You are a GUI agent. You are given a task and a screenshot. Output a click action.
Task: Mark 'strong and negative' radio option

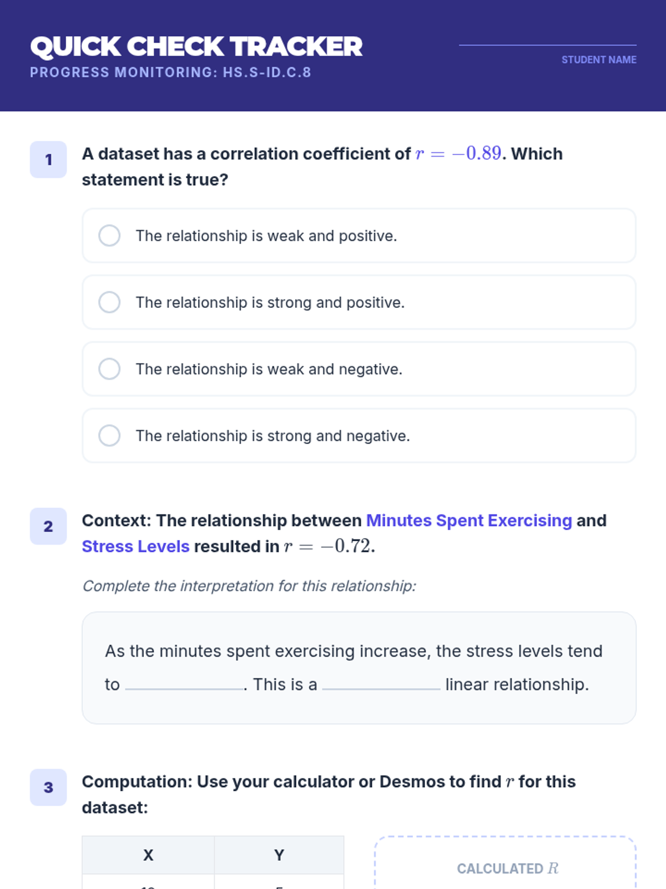[109, 436]
